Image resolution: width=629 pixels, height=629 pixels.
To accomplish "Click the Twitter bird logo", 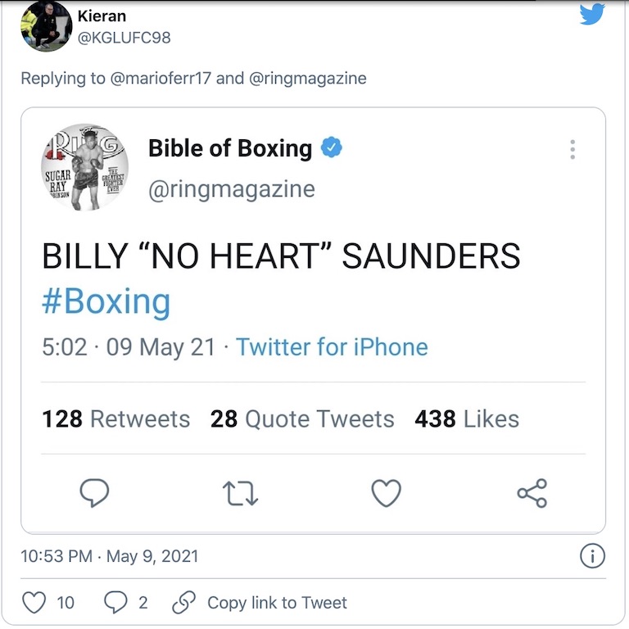I will pos(591,14).
